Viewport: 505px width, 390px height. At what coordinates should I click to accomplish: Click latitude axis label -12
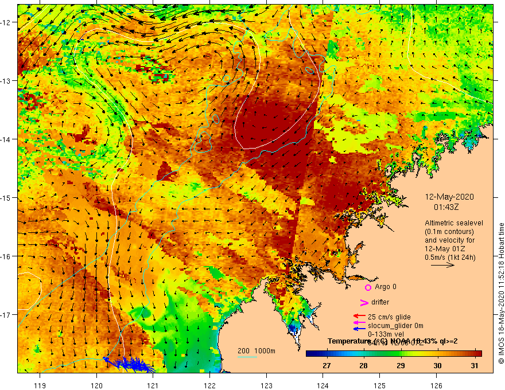5,22
